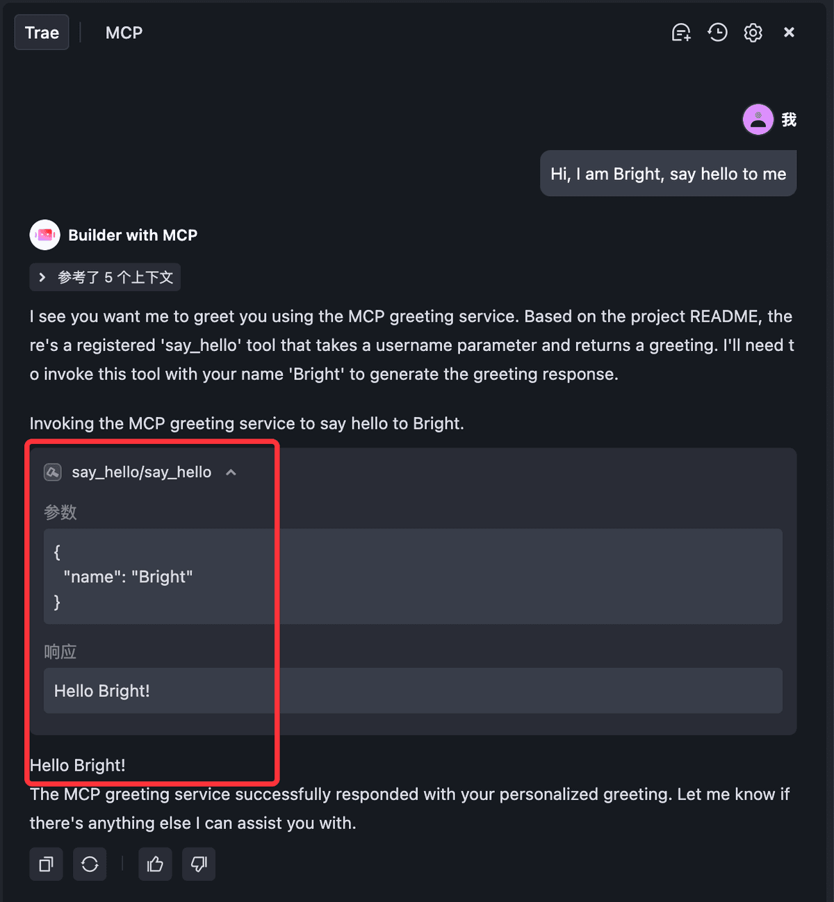Click the say_hello/say_hello tool name
Viewport: 834px width, 902px height.
click(x=142, y=473)
